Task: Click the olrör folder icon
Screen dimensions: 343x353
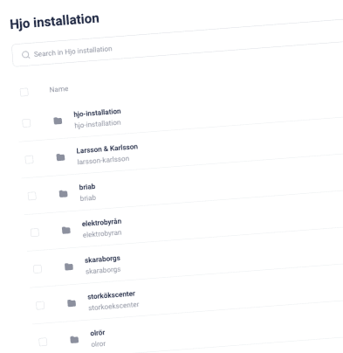Action: click(74, 340)
